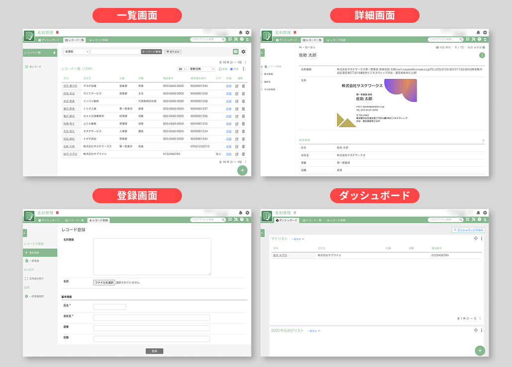Click the business card image on detail screen
Image resolution: width=512 pixels, height=367 pixels.
[x=377, y=103]
